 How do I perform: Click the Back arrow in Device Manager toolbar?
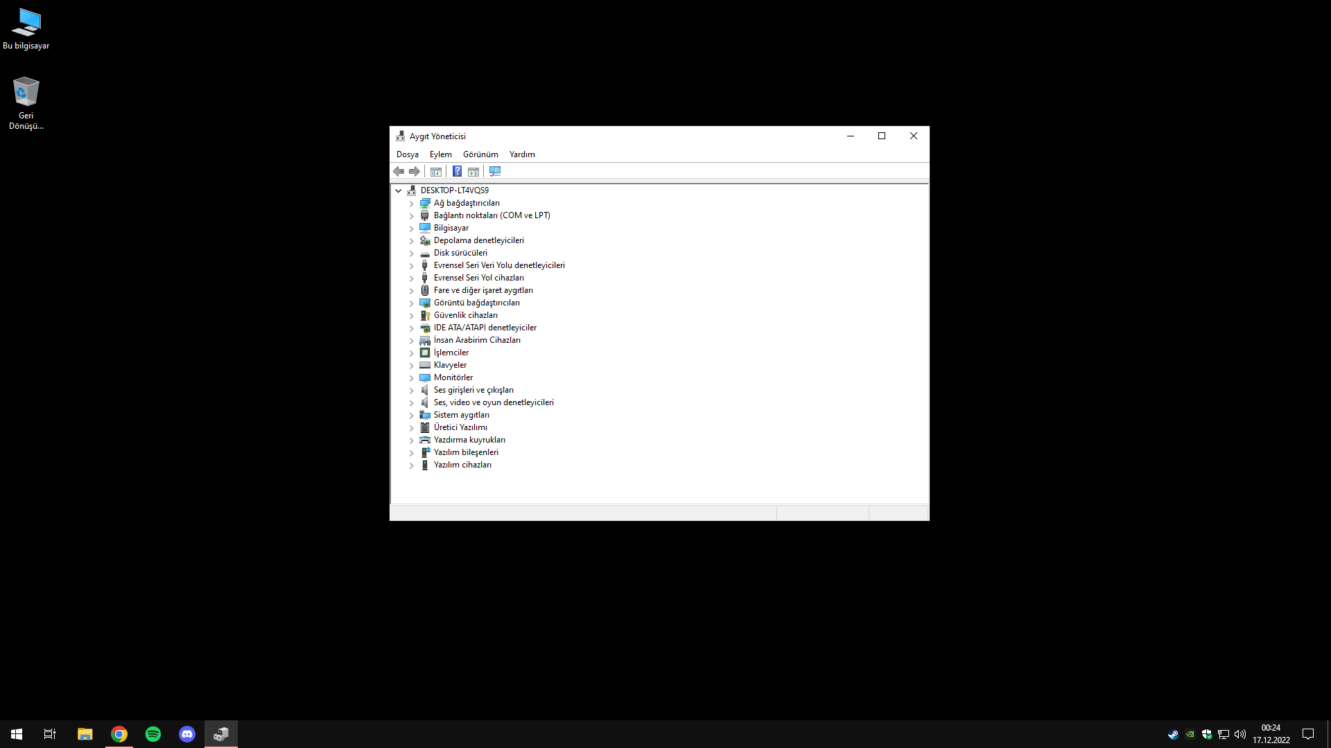399,171
